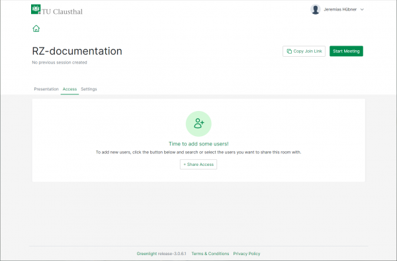Open the Privacy Policy link
397x261 pixels.
click(x=247, y=254)
